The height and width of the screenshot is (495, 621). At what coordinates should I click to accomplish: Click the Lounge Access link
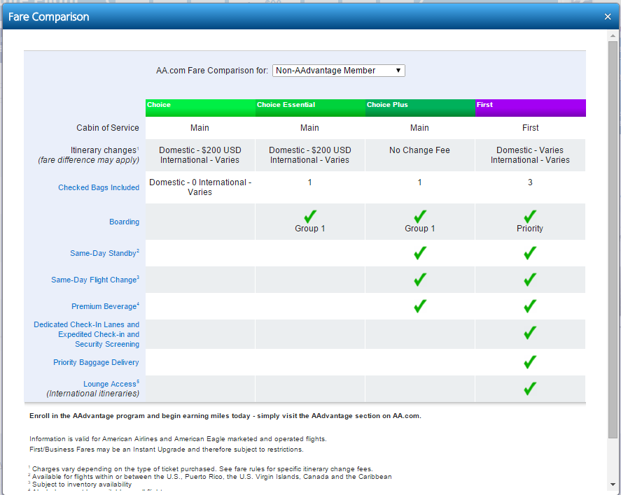point(111,384)
